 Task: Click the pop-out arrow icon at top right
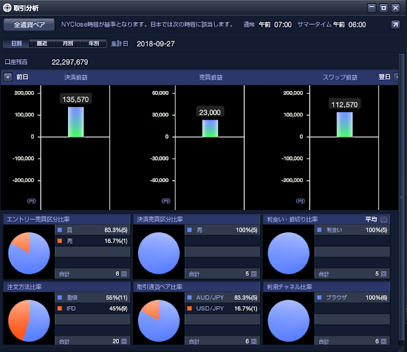pos(396,24)
